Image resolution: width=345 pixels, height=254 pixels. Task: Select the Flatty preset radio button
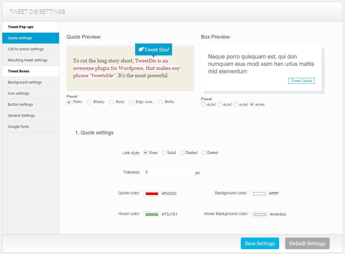point(69,102)
